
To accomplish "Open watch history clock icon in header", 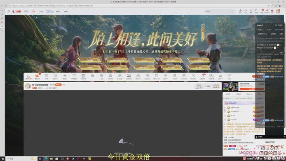I will tap(240, 11).
